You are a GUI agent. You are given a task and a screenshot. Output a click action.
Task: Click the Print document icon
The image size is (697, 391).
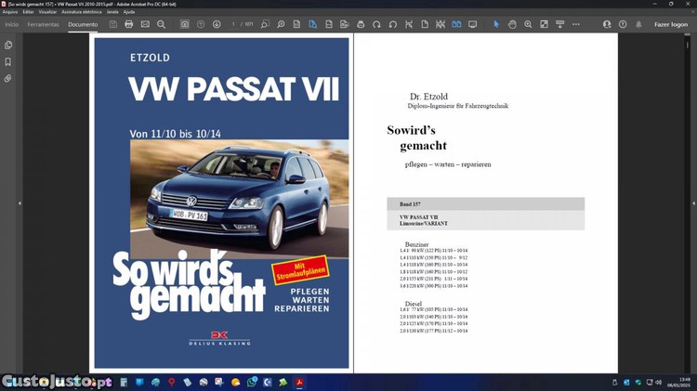pos(129,24)
